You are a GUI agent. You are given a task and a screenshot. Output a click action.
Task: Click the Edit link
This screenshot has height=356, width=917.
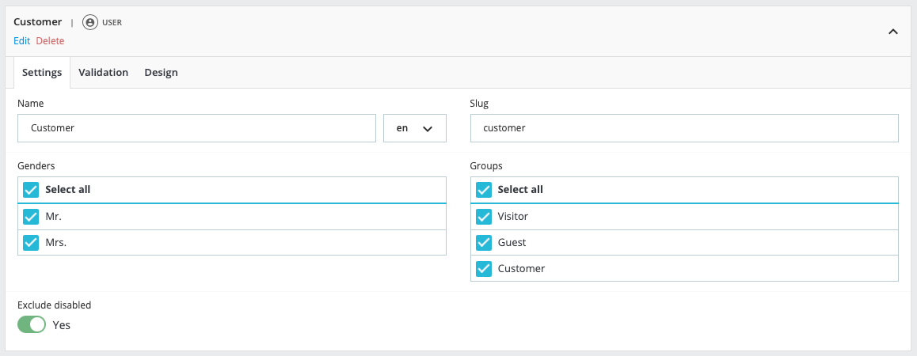[x=21, y=41]
